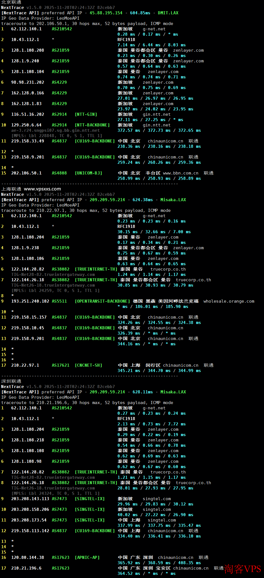Image resolution: width=264 pixels, height=578 pixels.
Task: Click the 深圳联通 section heading
Action: (11, 381)
